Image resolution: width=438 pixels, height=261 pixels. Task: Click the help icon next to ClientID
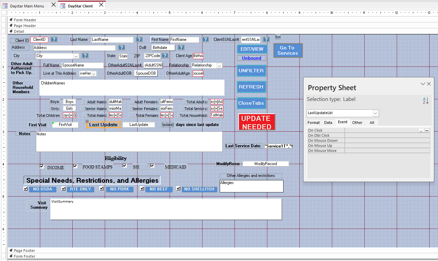click(54, 40)
